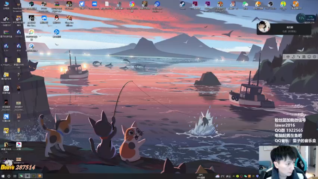Viewport: 318px width, 179px height.
Task: Toggle IME Chinese/English mode (中)
Action: (288, 57)
